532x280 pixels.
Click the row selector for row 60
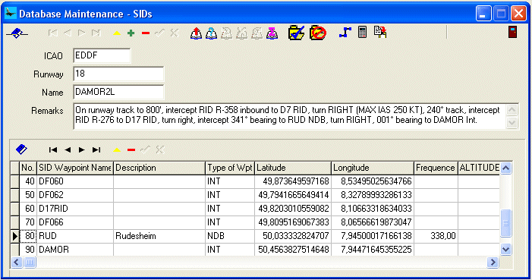pyautogui.click(x=14, y=209)
